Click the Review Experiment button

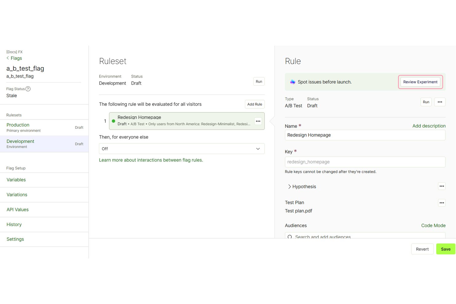pyautogui.click(x=420, y=82)
